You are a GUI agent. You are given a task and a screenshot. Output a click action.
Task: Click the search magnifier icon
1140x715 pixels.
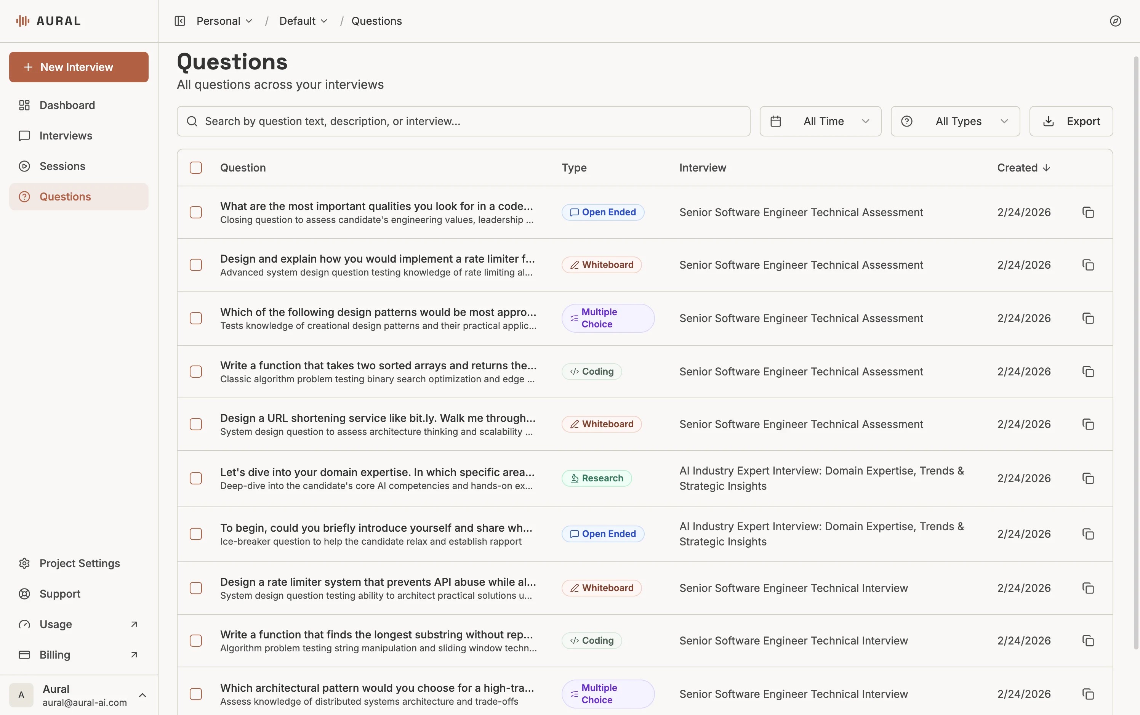[x=192, y=121]
